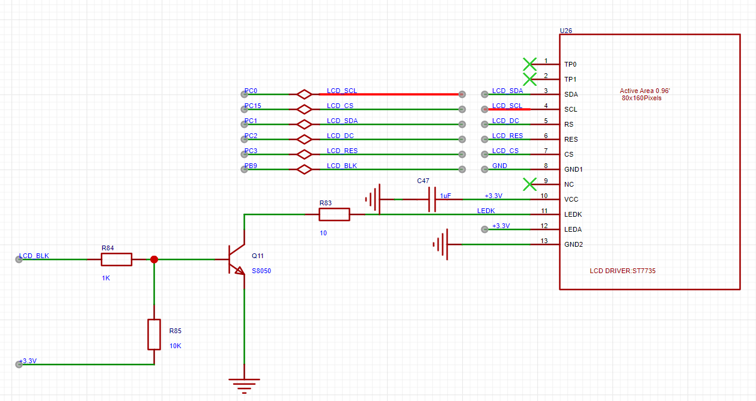Viewport: 756px width, 401px height.
Task: Click ground symbol beside capacitor C47
Action: pos(372,199)
